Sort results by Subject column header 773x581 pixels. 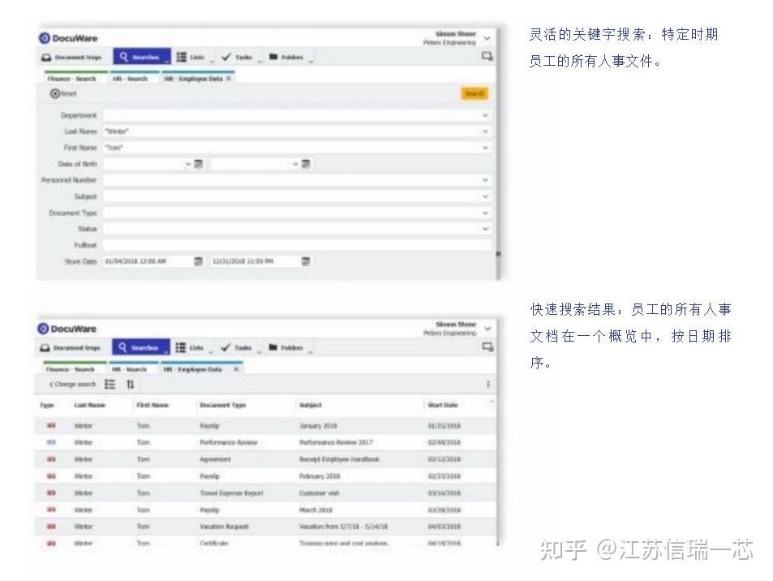(311, 406)
